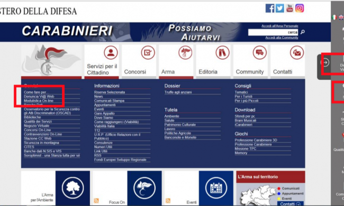Open Qualità dei Servizi link

point(38,121)
